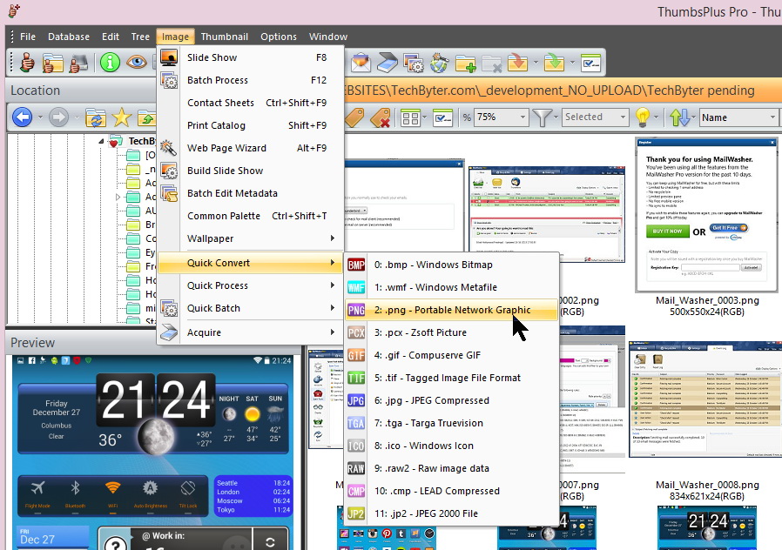
Task: Click the checklist icon beside the 75% box
Action: 442,118
